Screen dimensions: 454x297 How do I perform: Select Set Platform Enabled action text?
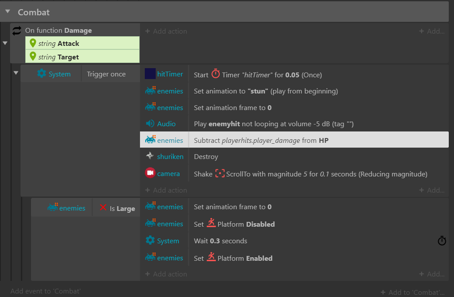233,258
